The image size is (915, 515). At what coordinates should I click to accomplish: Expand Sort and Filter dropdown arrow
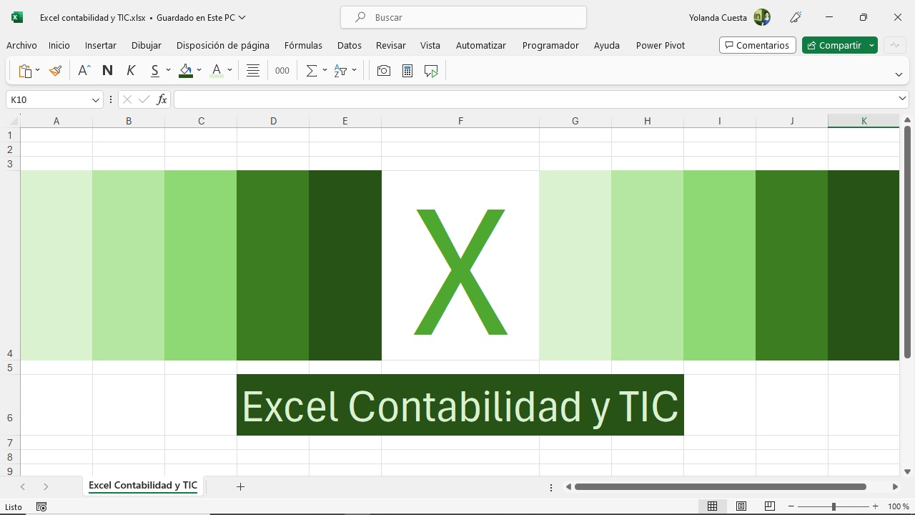point(354,71)
